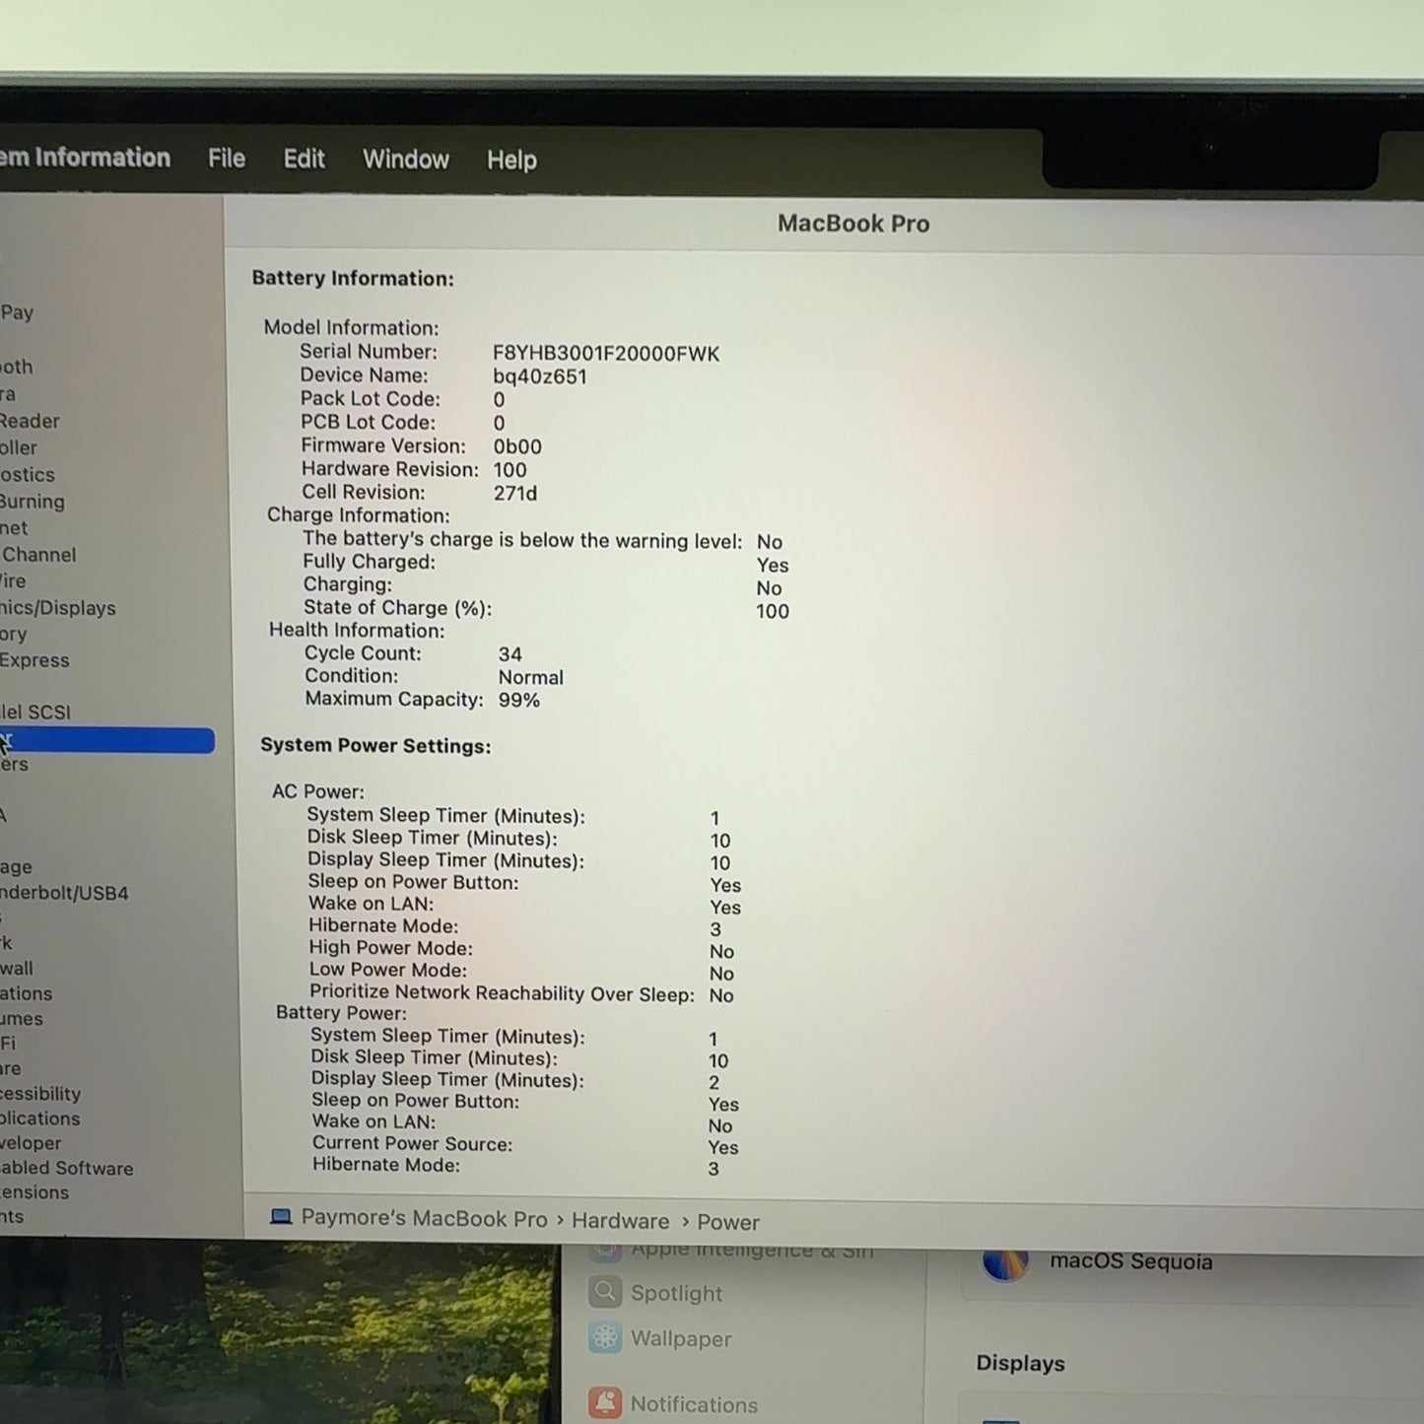Screen dimensions: 1424x1424
Task: Select the Diagnostics sidebar item
Action: 28,475
